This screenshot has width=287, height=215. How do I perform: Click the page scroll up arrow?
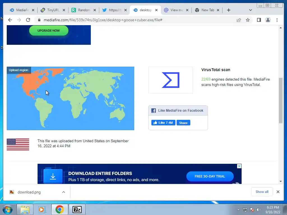[281, 28]
